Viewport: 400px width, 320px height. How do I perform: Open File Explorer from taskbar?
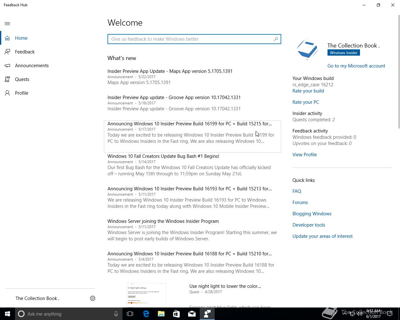pyautogui.click(x=161, y=314)
